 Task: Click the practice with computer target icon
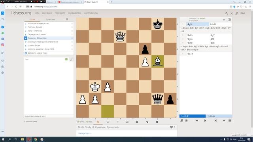[x=186, y=120]
